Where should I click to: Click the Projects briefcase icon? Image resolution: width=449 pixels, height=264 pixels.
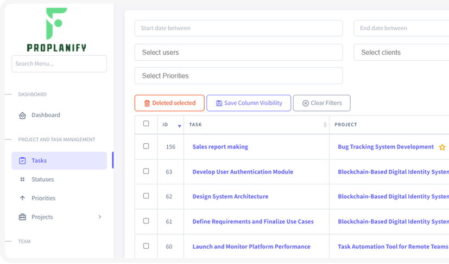tap(22, 217)
